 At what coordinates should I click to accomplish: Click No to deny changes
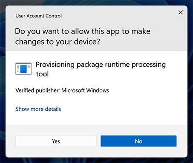click(x=138, y=141)
